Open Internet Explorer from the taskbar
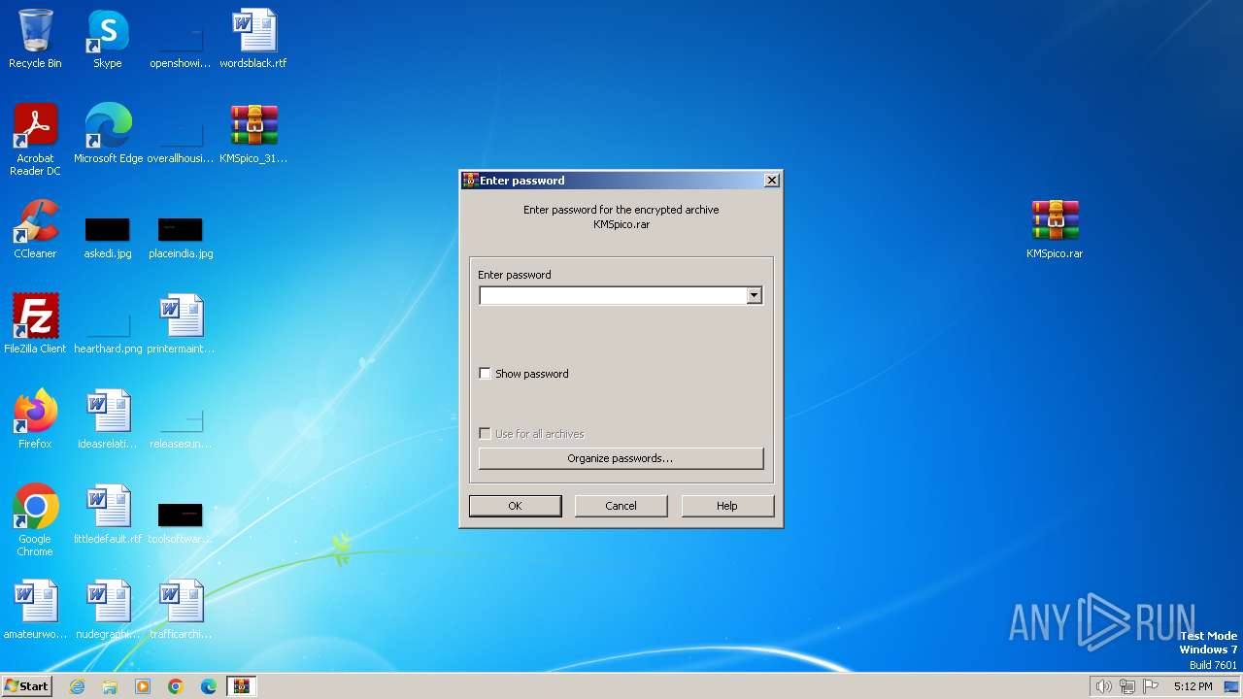Viewport: 1243px width, 699px height. 77,686
